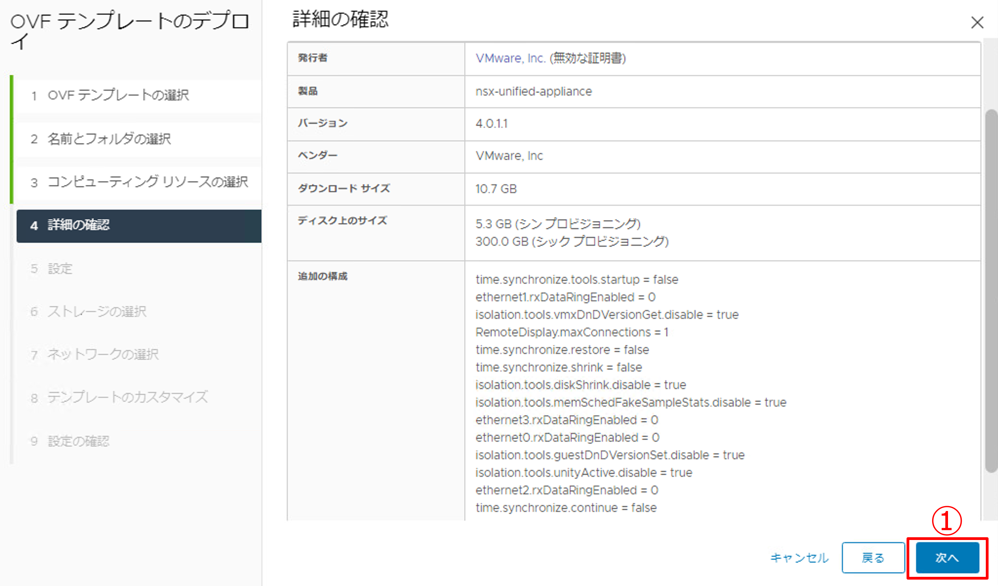Click the 300.0 GB thick provisioning text
This screenshot has width=998, height=586.
(572, 241)
